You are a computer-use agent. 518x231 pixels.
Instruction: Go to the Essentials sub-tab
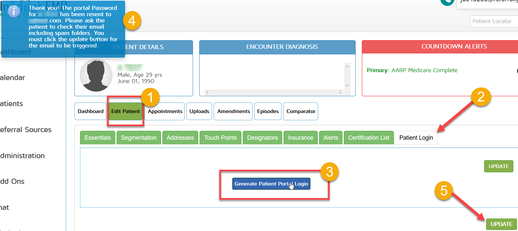coord(97,138)
